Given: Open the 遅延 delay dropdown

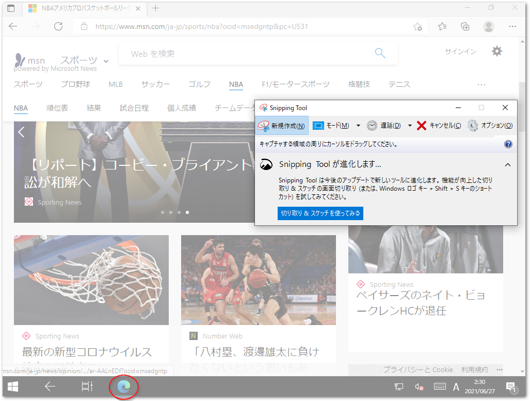Looking at the screenshot, I should [390, 125].
